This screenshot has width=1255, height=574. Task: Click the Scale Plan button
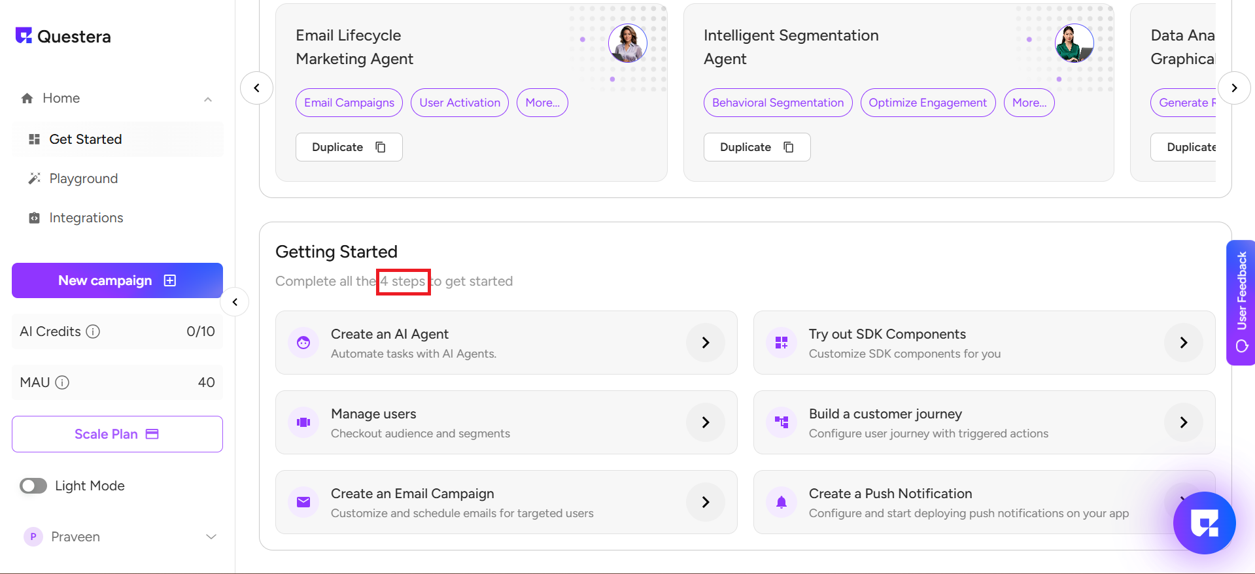[117, 434]
